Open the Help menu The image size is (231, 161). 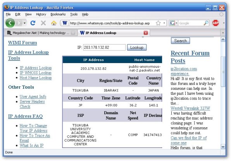click(x=85, y=14)
